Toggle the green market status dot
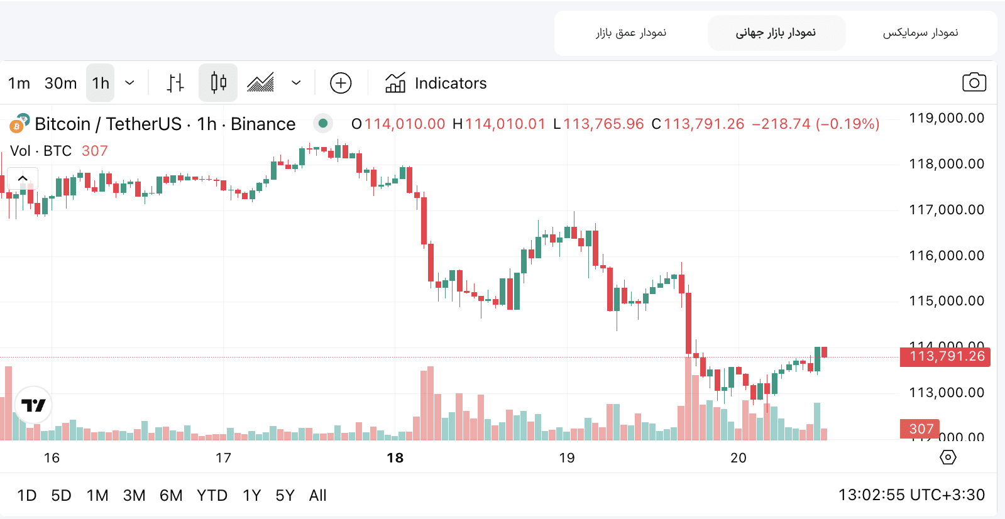This screenshot has width=1005, height=519. coord(322,123)
